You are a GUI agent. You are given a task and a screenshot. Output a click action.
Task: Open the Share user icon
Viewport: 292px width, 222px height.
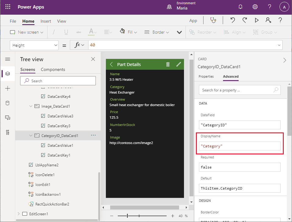tap(268, 20)
